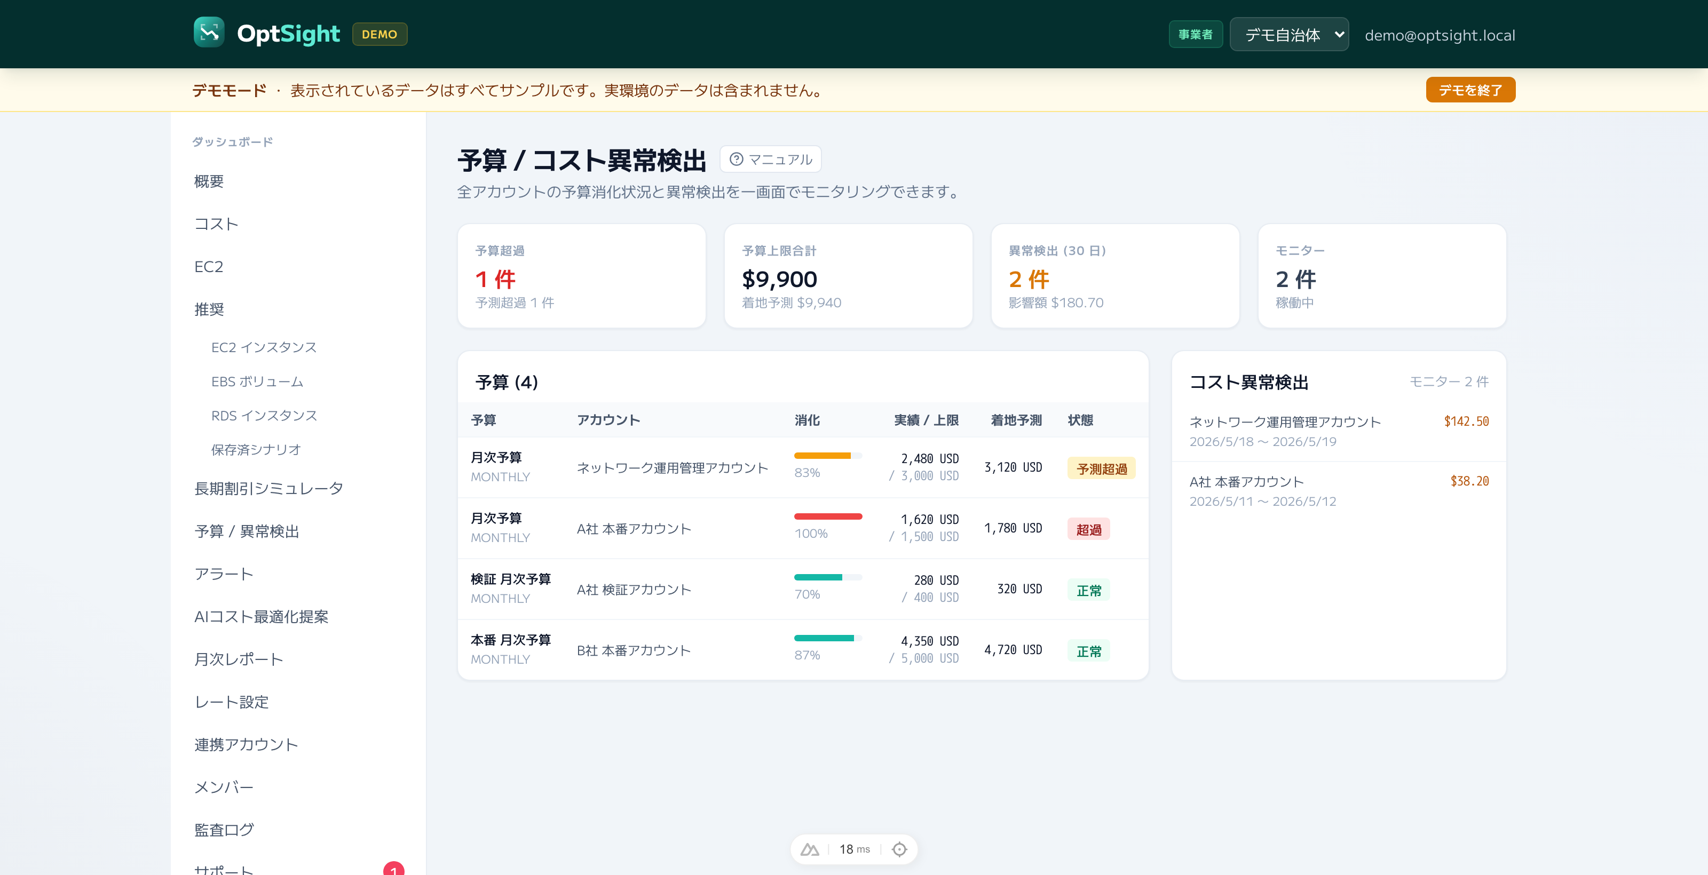This screenshot has width=1708, height=875.
Task: Click 3,120 USD forecast value
Action: pos(1013,467)
